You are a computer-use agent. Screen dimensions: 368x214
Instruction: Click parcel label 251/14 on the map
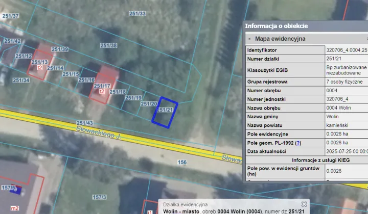point(55,68)
